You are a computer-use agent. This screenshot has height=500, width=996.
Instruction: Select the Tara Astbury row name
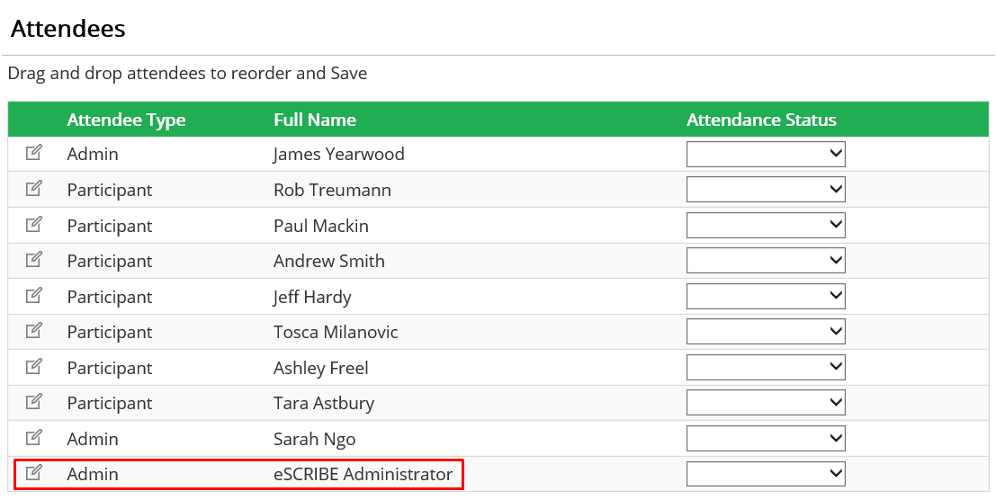(x=324, y=404)
